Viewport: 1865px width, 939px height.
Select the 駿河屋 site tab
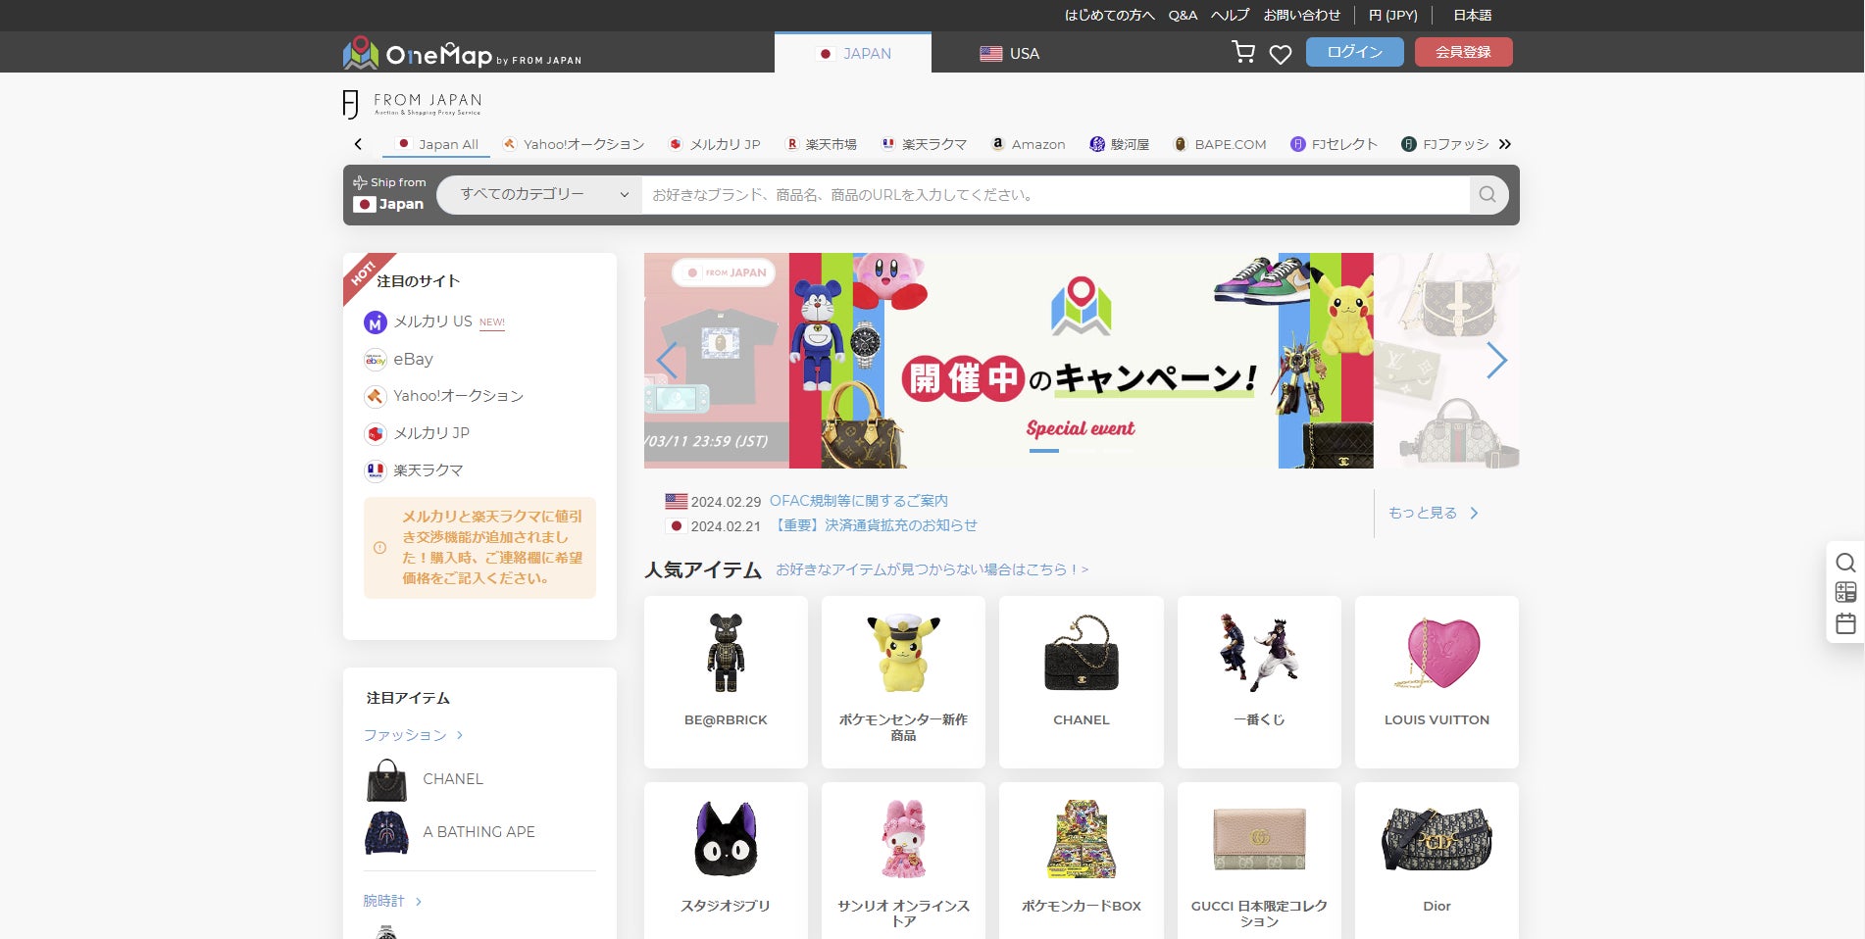(1119, 144)
